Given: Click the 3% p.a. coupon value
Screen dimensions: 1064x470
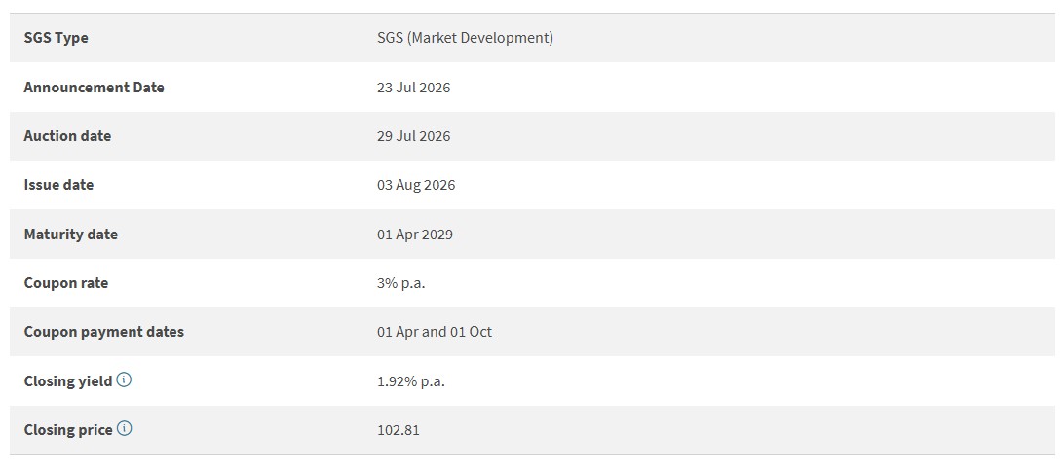Looking at the screenshot, I should (401, 283).
